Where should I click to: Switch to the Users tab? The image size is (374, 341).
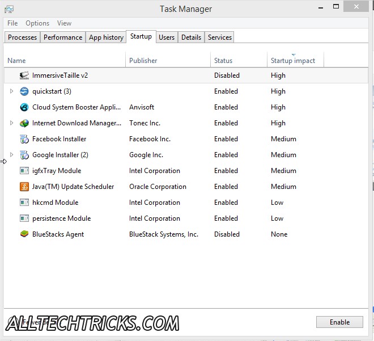click(167, 37)
